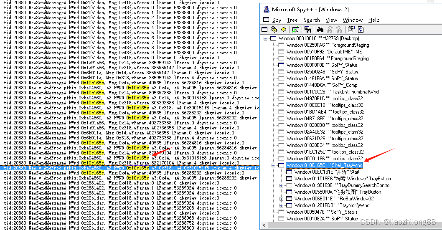This screenshot has width=442, height=230.
Task: Click window icon of 00250FA6 ForegroundStaging row
Action: pyautogui.click(x=281, y=45)
